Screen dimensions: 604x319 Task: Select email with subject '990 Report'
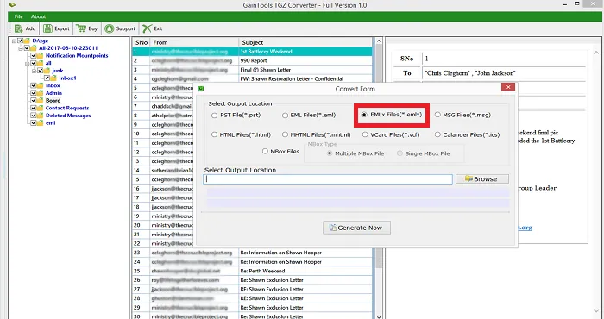pyautogui.click(x=253, y=61)
